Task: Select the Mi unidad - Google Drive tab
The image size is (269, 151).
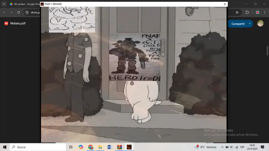Action: [25, 4]
